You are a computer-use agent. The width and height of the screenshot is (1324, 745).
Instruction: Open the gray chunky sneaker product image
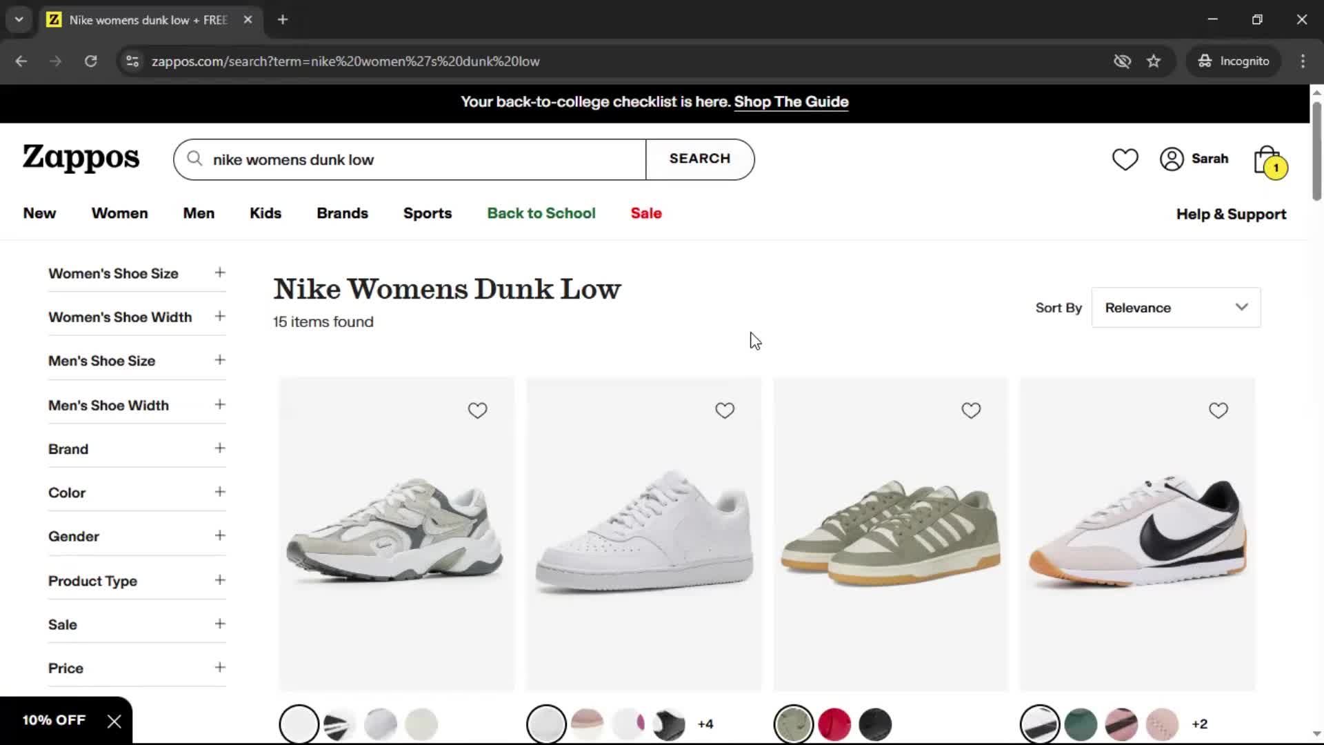tap(397, 533)
